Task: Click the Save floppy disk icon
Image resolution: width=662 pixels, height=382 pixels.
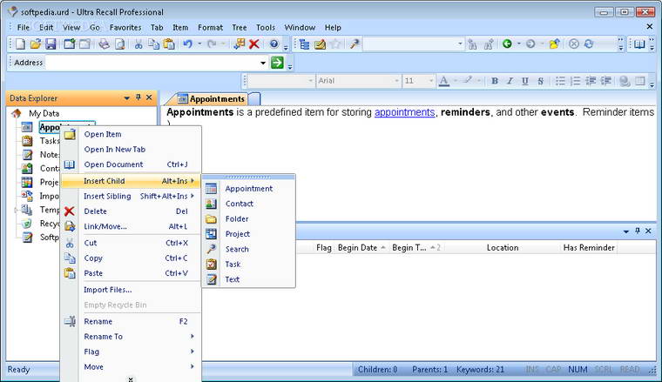Action: pyautogui.click(x=51, y=44)
